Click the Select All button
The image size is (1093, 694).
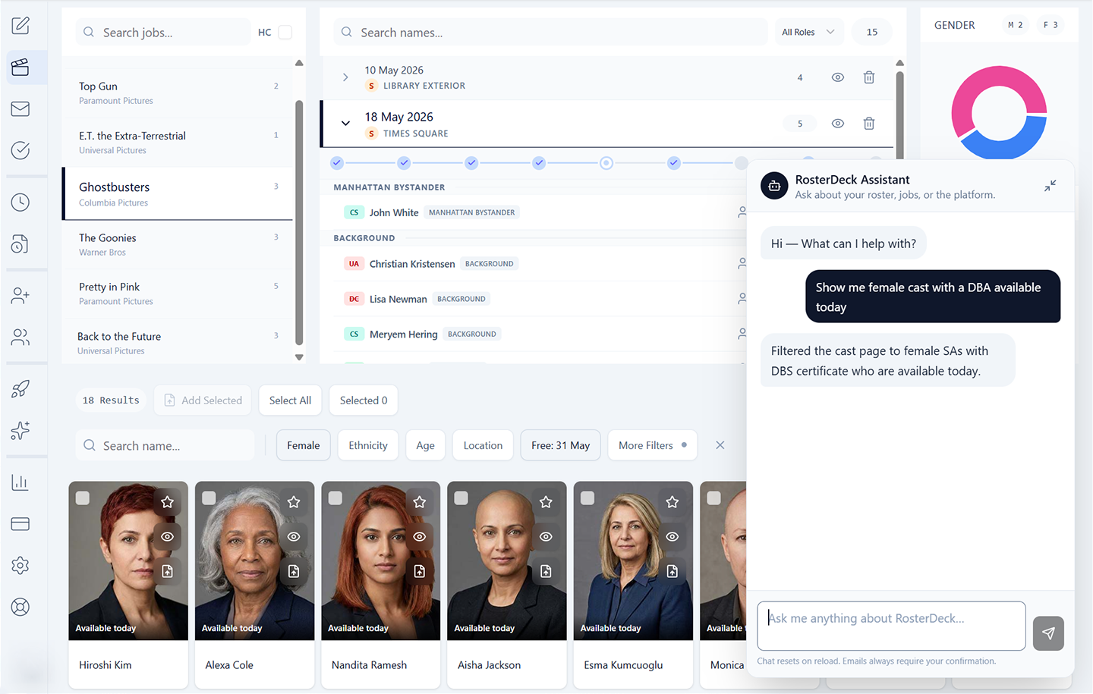click(x=290, y=400)
